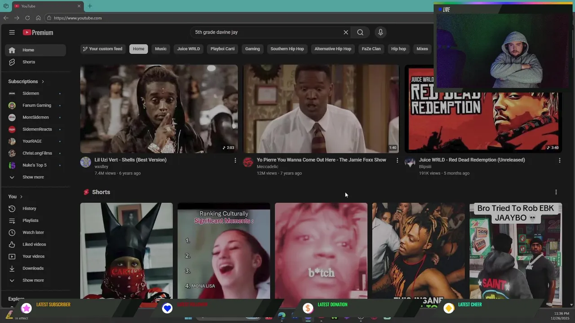Image resolution: width=575 pixels, height=323 pixels.
Task: Select the Alternative Hip Hop chip
Action: coord(333,49)
